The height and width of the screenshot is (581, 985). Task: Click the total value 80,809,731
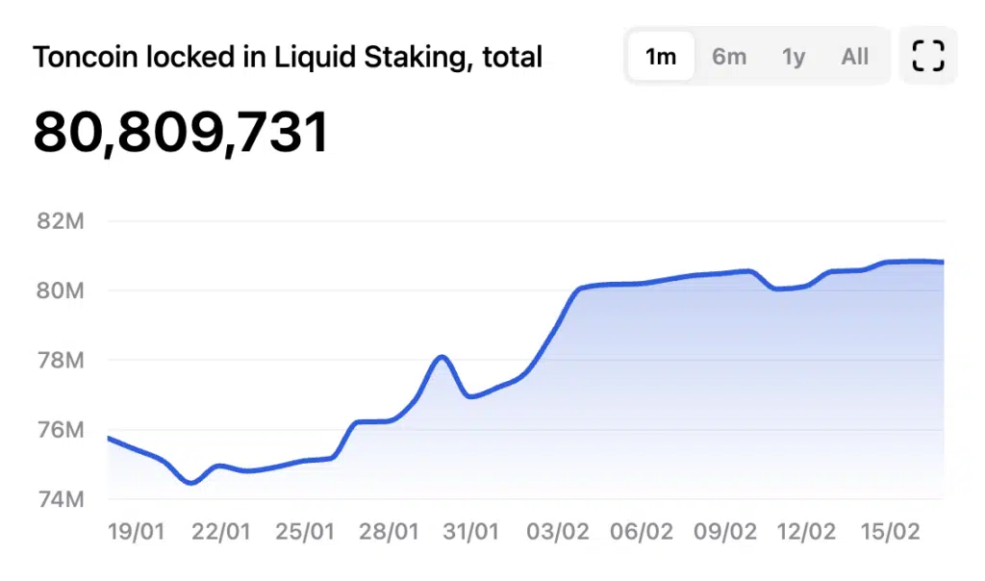(x=181, y=132)
